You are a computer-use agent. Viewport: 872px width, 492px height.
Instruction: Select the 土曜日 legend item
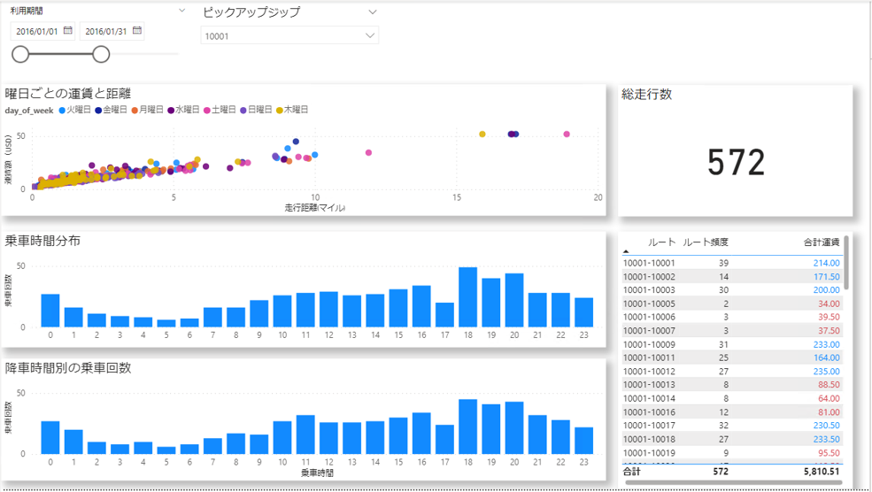point(224,111)
